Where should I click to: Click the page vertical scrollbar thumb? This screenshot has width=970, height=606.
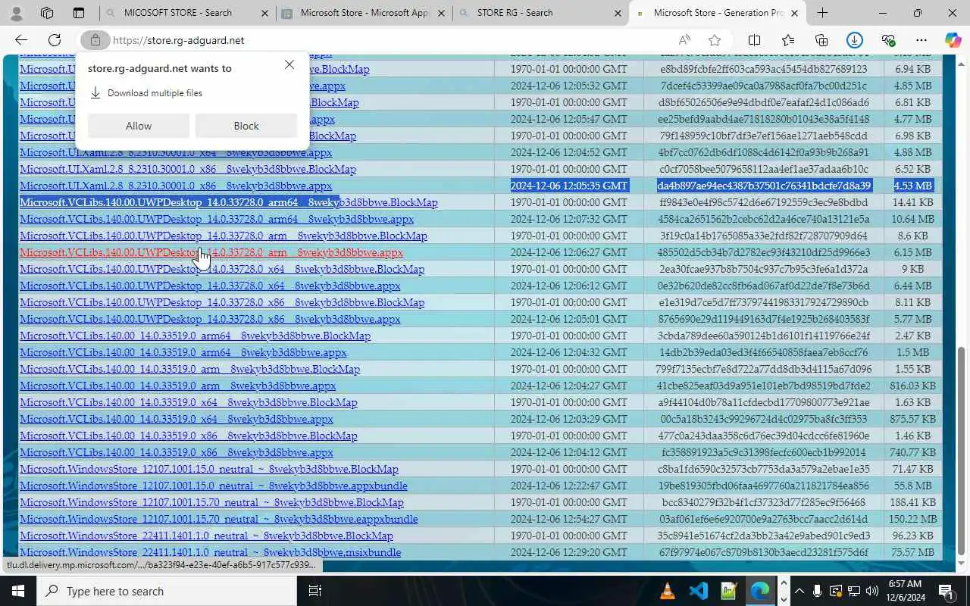962,451
